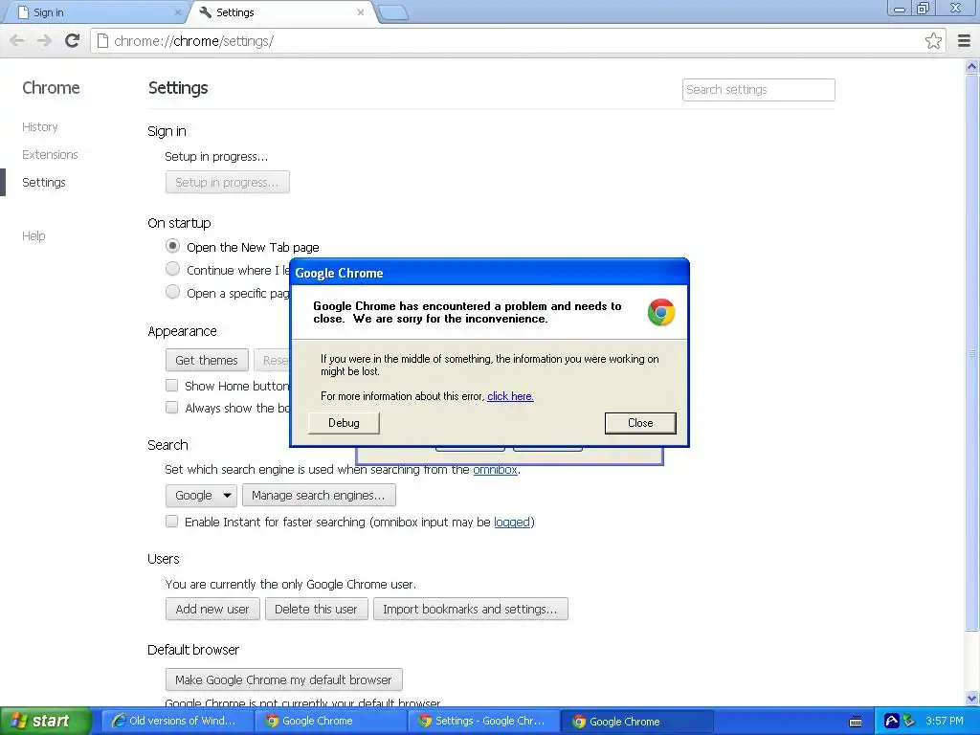The width and height of the screenshot is (980, 735).
Task: Click the keyboard icon in the taskbar
Action: [x=856, y=722]
